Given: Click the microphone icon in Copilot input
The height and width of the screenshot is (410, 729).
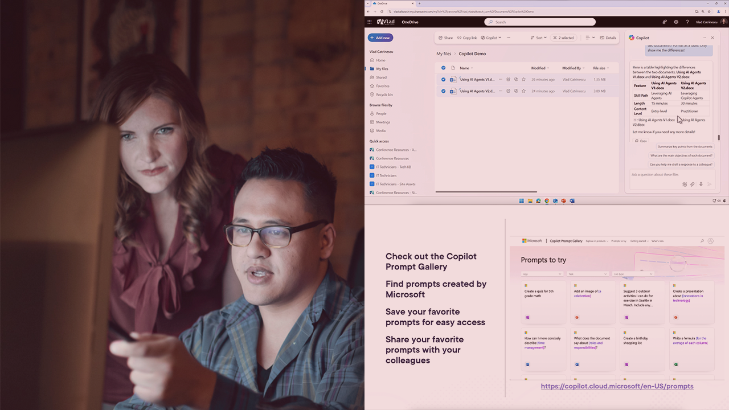Looking at the screenshot, I should (701, 184).
